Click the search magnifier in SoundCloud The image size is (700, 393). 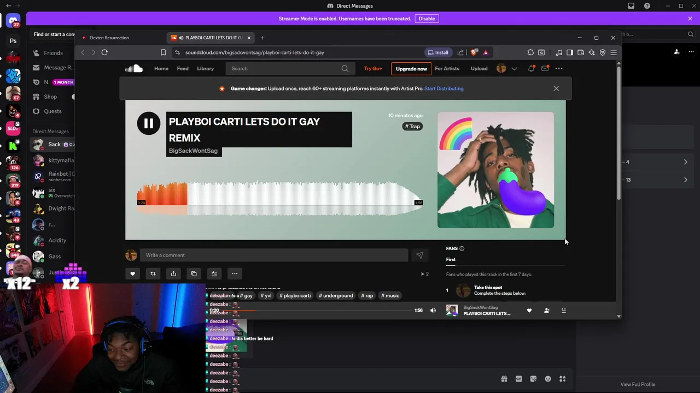click(345, 68)
